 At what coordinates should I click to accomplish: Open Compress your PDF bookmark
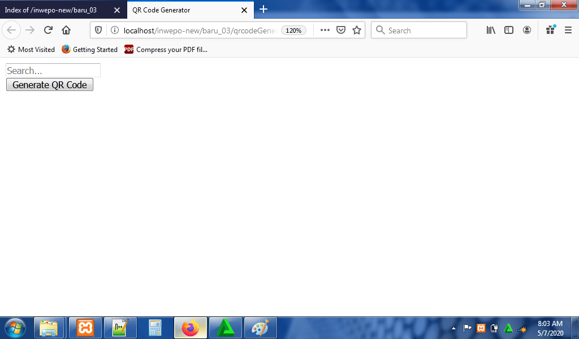click(166, 49)
